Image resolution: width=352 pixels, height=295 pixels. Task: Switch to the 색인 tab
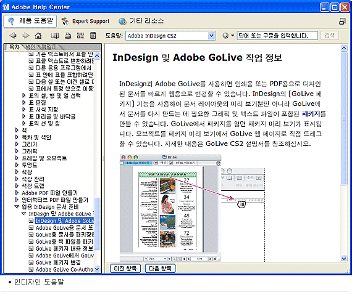[30, 47]
